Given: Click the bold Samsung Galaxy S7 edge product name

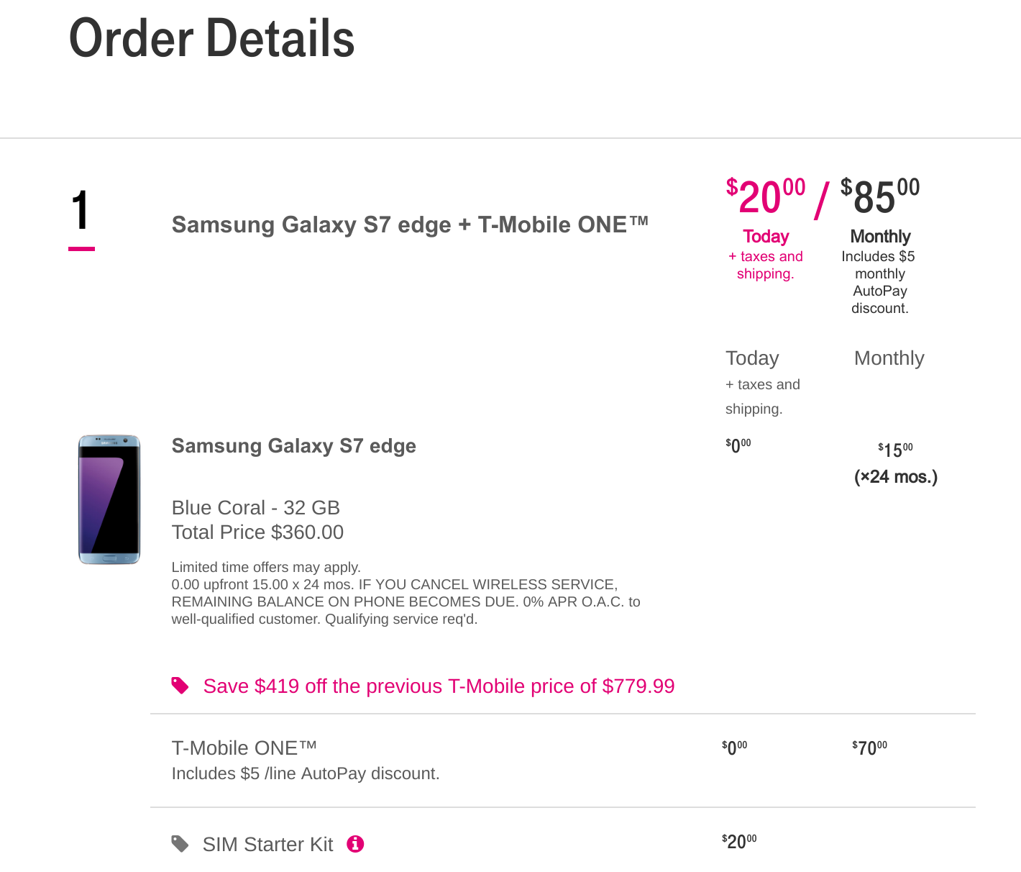Looking at the screenshot, I should point(293,446).
